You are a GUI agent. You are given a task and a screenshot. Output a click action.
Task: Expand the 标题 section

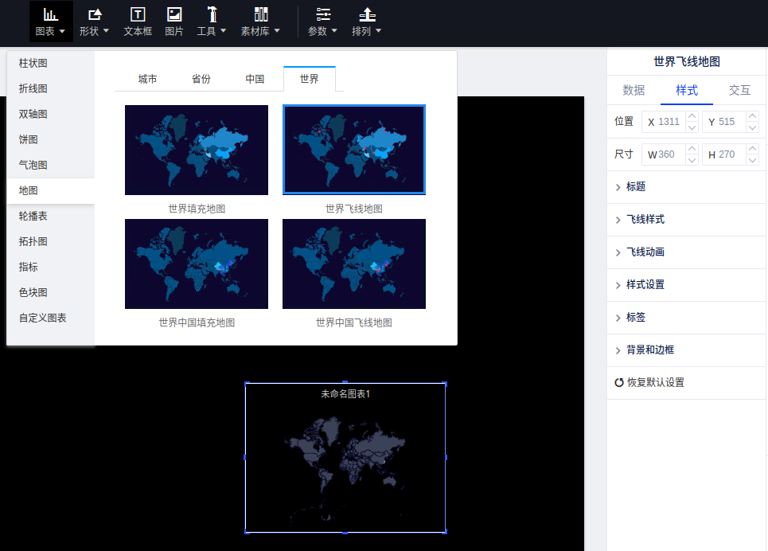635,186
